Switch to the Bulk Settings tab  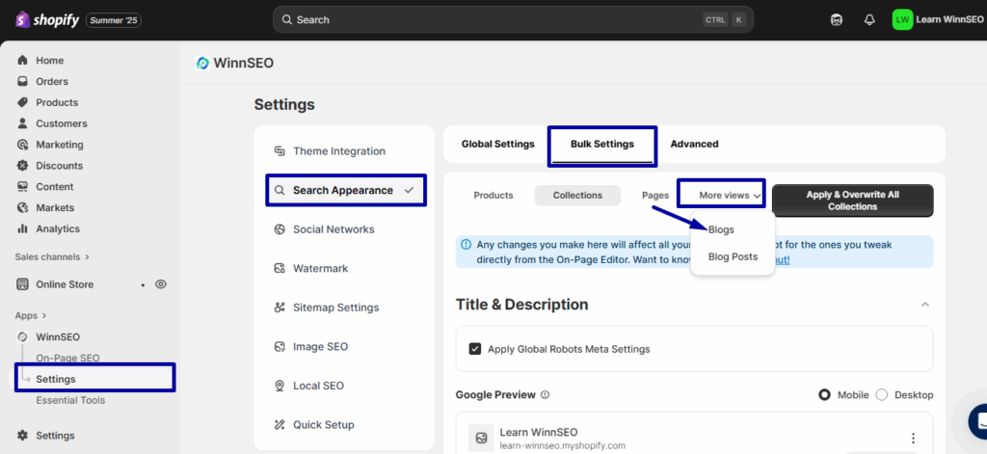pos(602,144)
